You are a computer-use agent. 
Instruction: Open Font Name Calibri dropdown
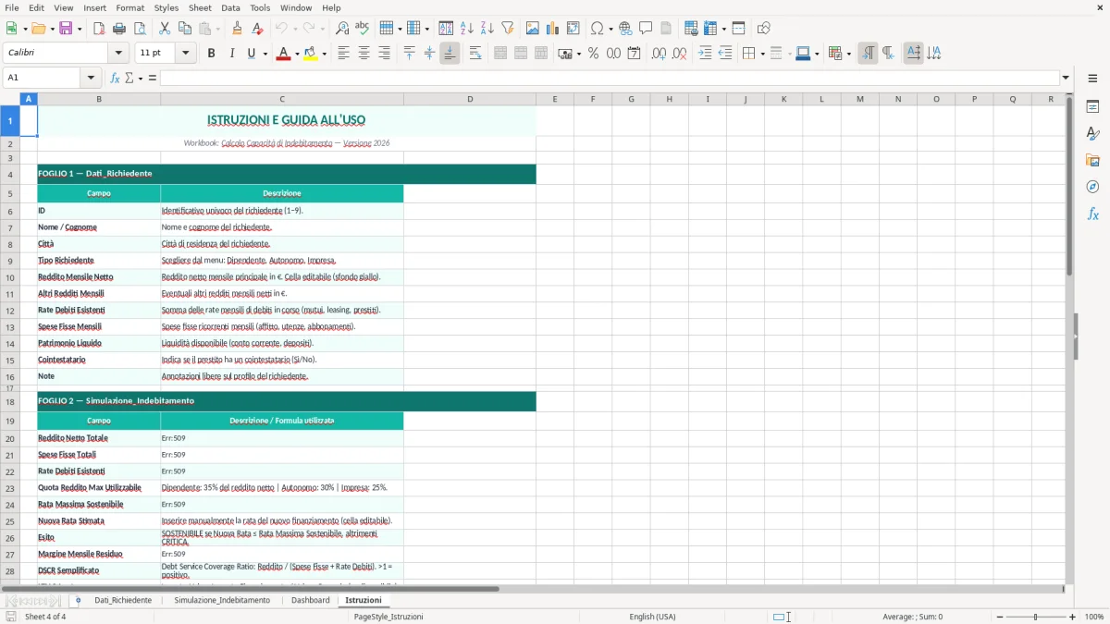pyautogui.click(x=118, y=54)
